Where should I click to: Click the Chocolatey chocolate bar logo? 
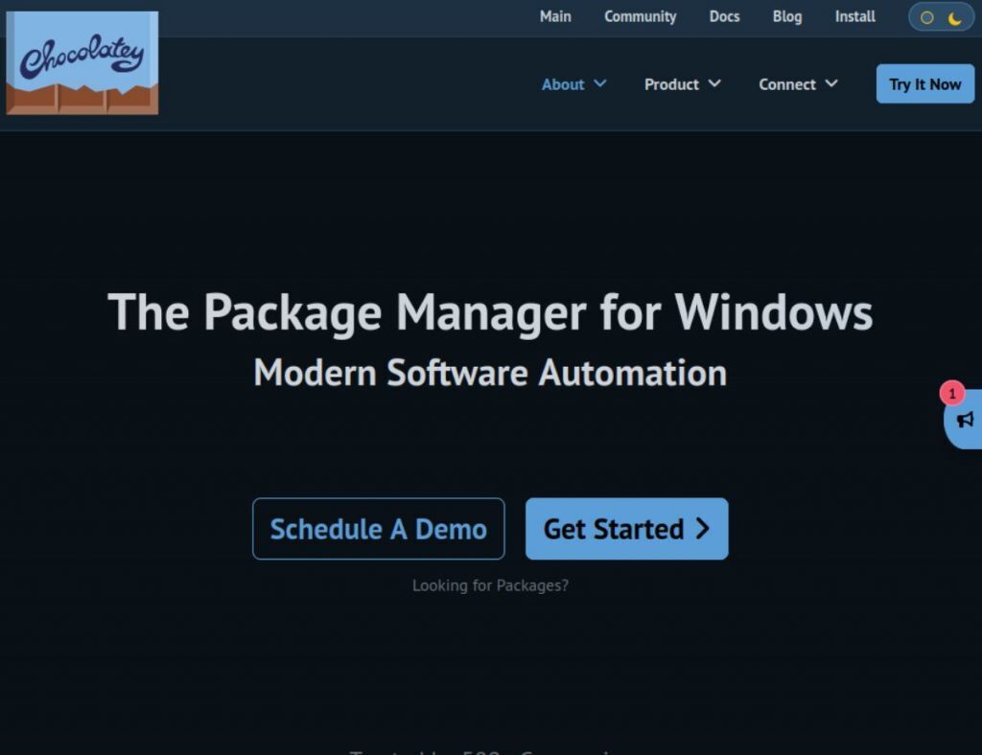click(x=82, y=61)
